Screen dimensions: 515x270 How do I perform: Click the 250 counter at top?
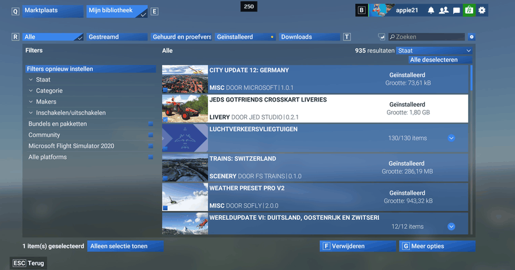pyautogui.click(x=248, y=6)
